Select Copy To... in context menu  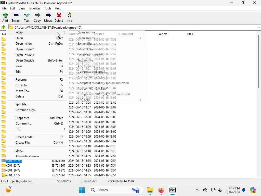37,85
